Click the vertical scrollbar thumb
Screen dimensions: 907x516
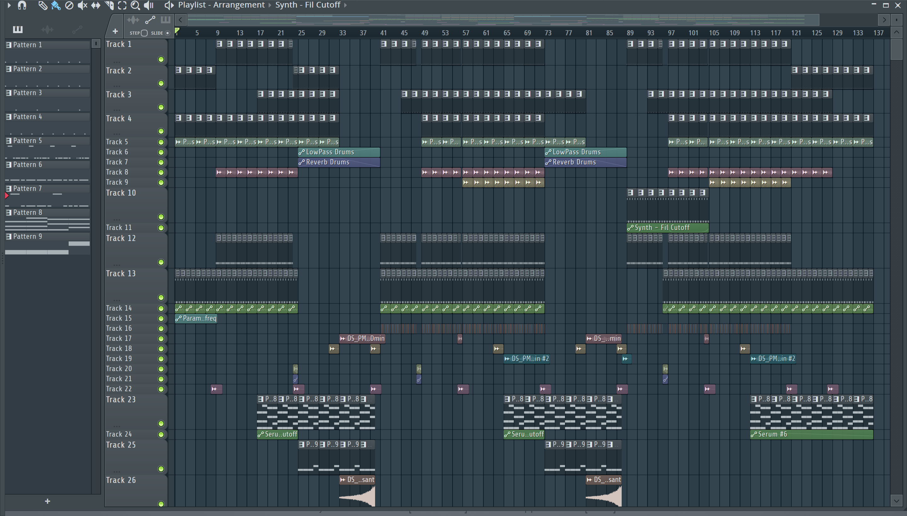896,49
